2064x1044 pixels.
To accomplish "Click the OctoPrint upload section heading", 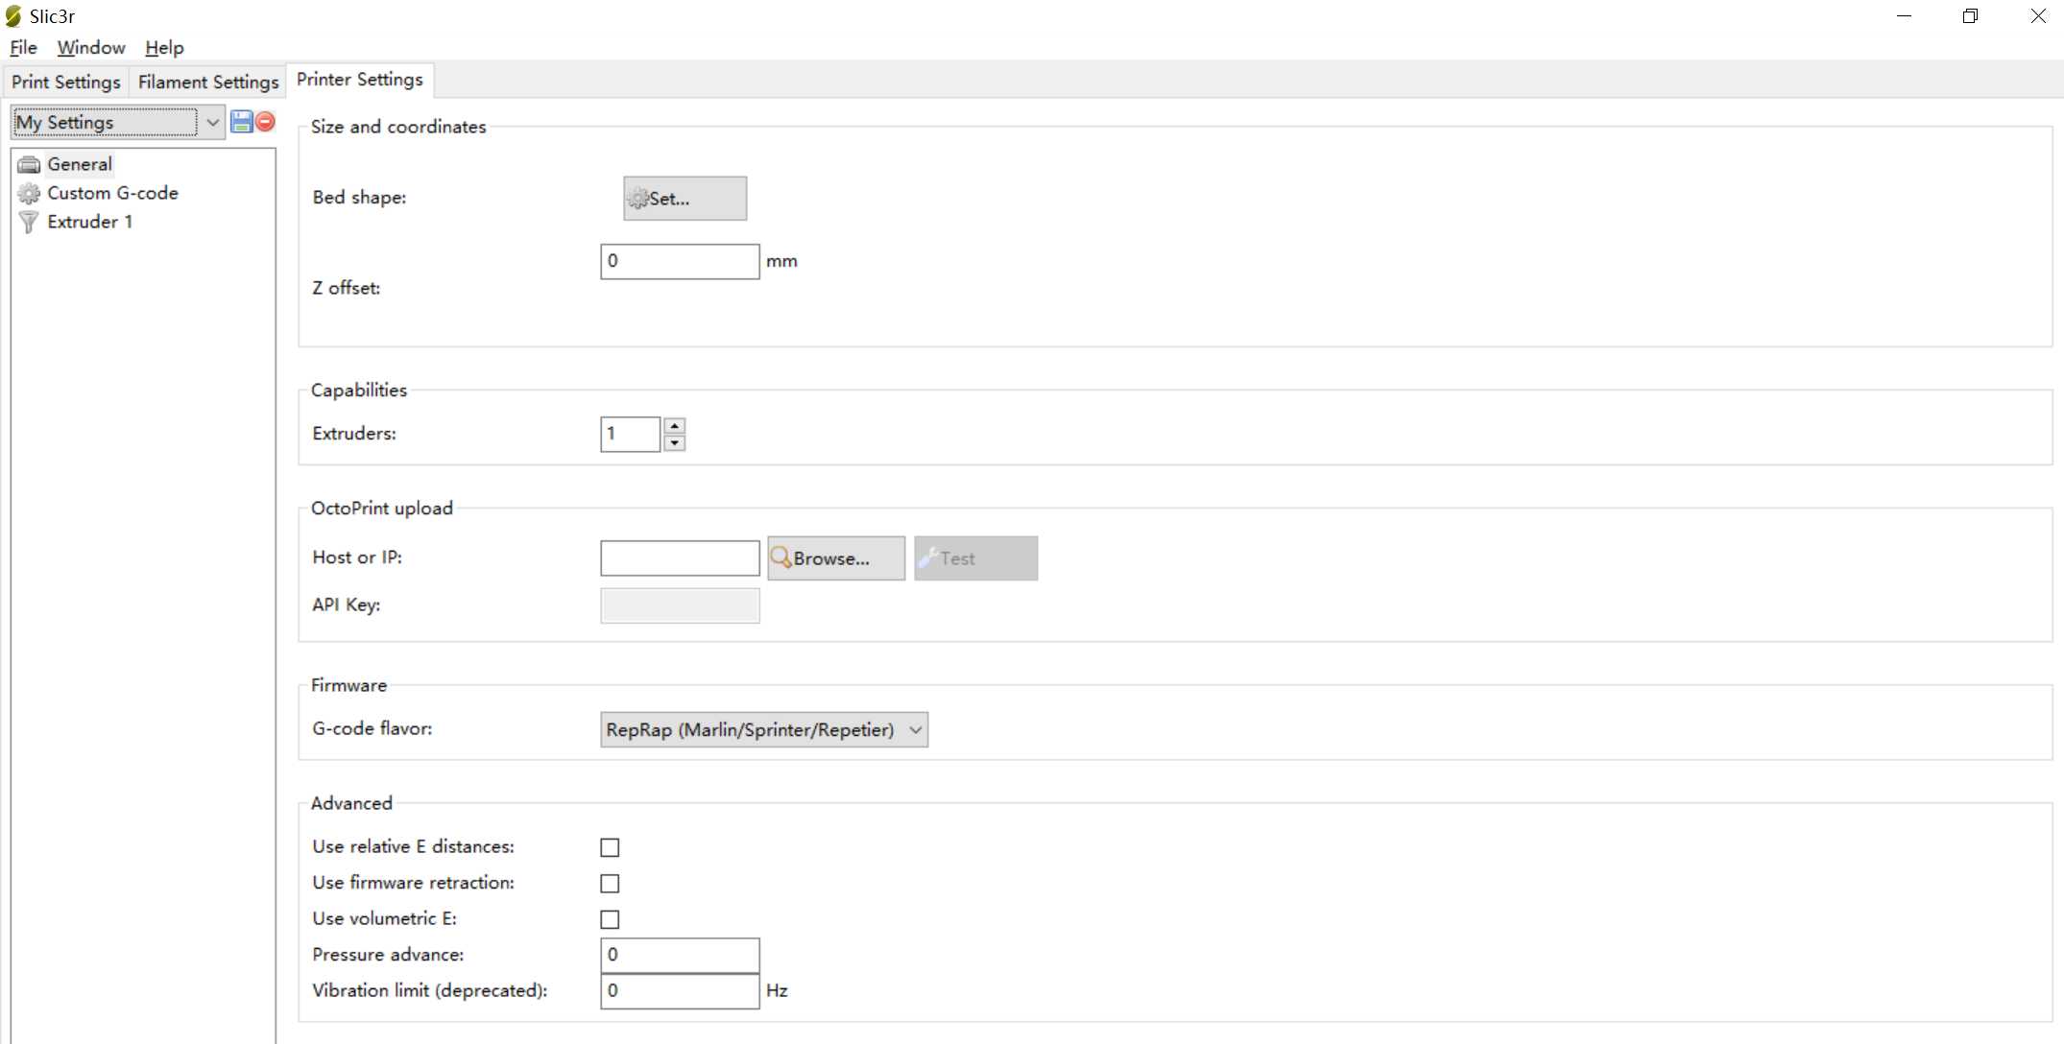I will [x=382, y=509].
